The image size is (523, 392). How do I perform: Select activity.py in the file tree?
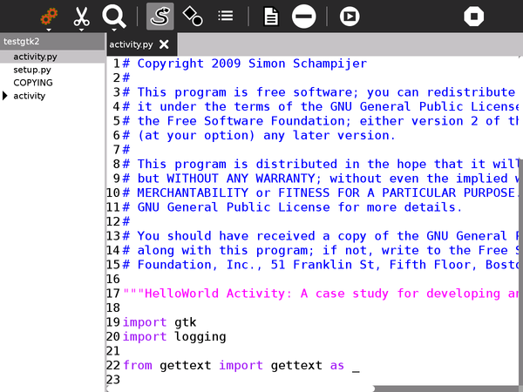[34, 57]
